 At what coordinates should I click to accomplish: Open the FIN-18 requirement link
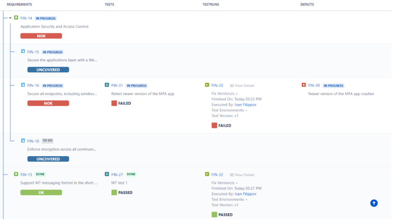pos(33,141)
